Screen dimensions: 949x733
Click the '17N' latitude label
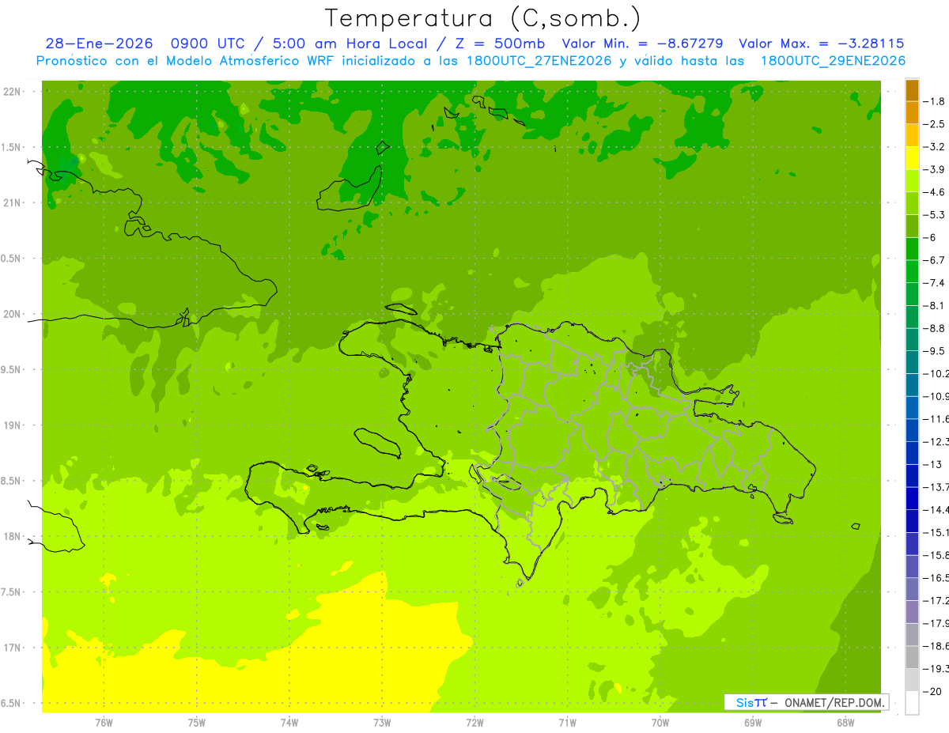(x=12, y=648)
